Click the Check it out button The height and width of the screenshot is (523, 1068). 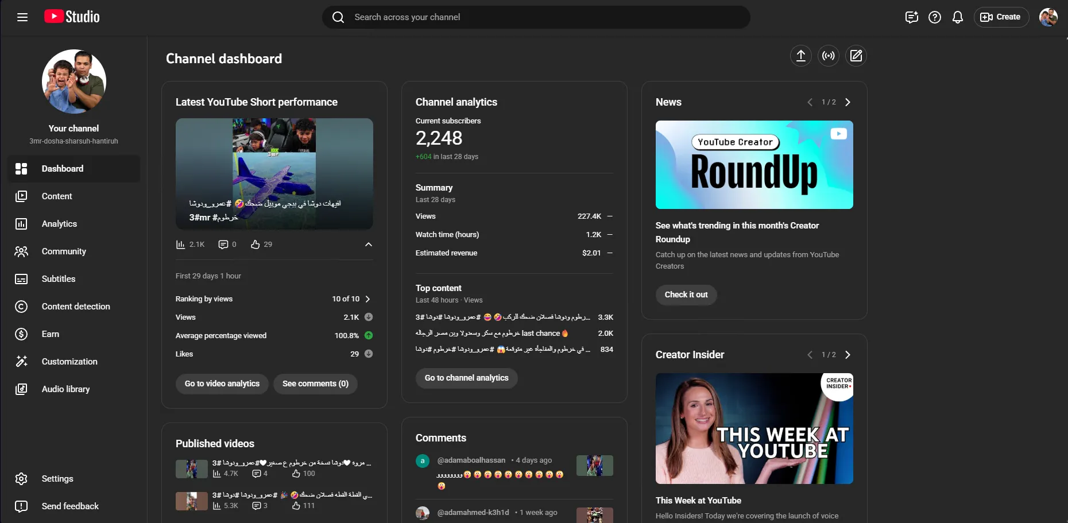pyautogui.click(x=686, y=295)
